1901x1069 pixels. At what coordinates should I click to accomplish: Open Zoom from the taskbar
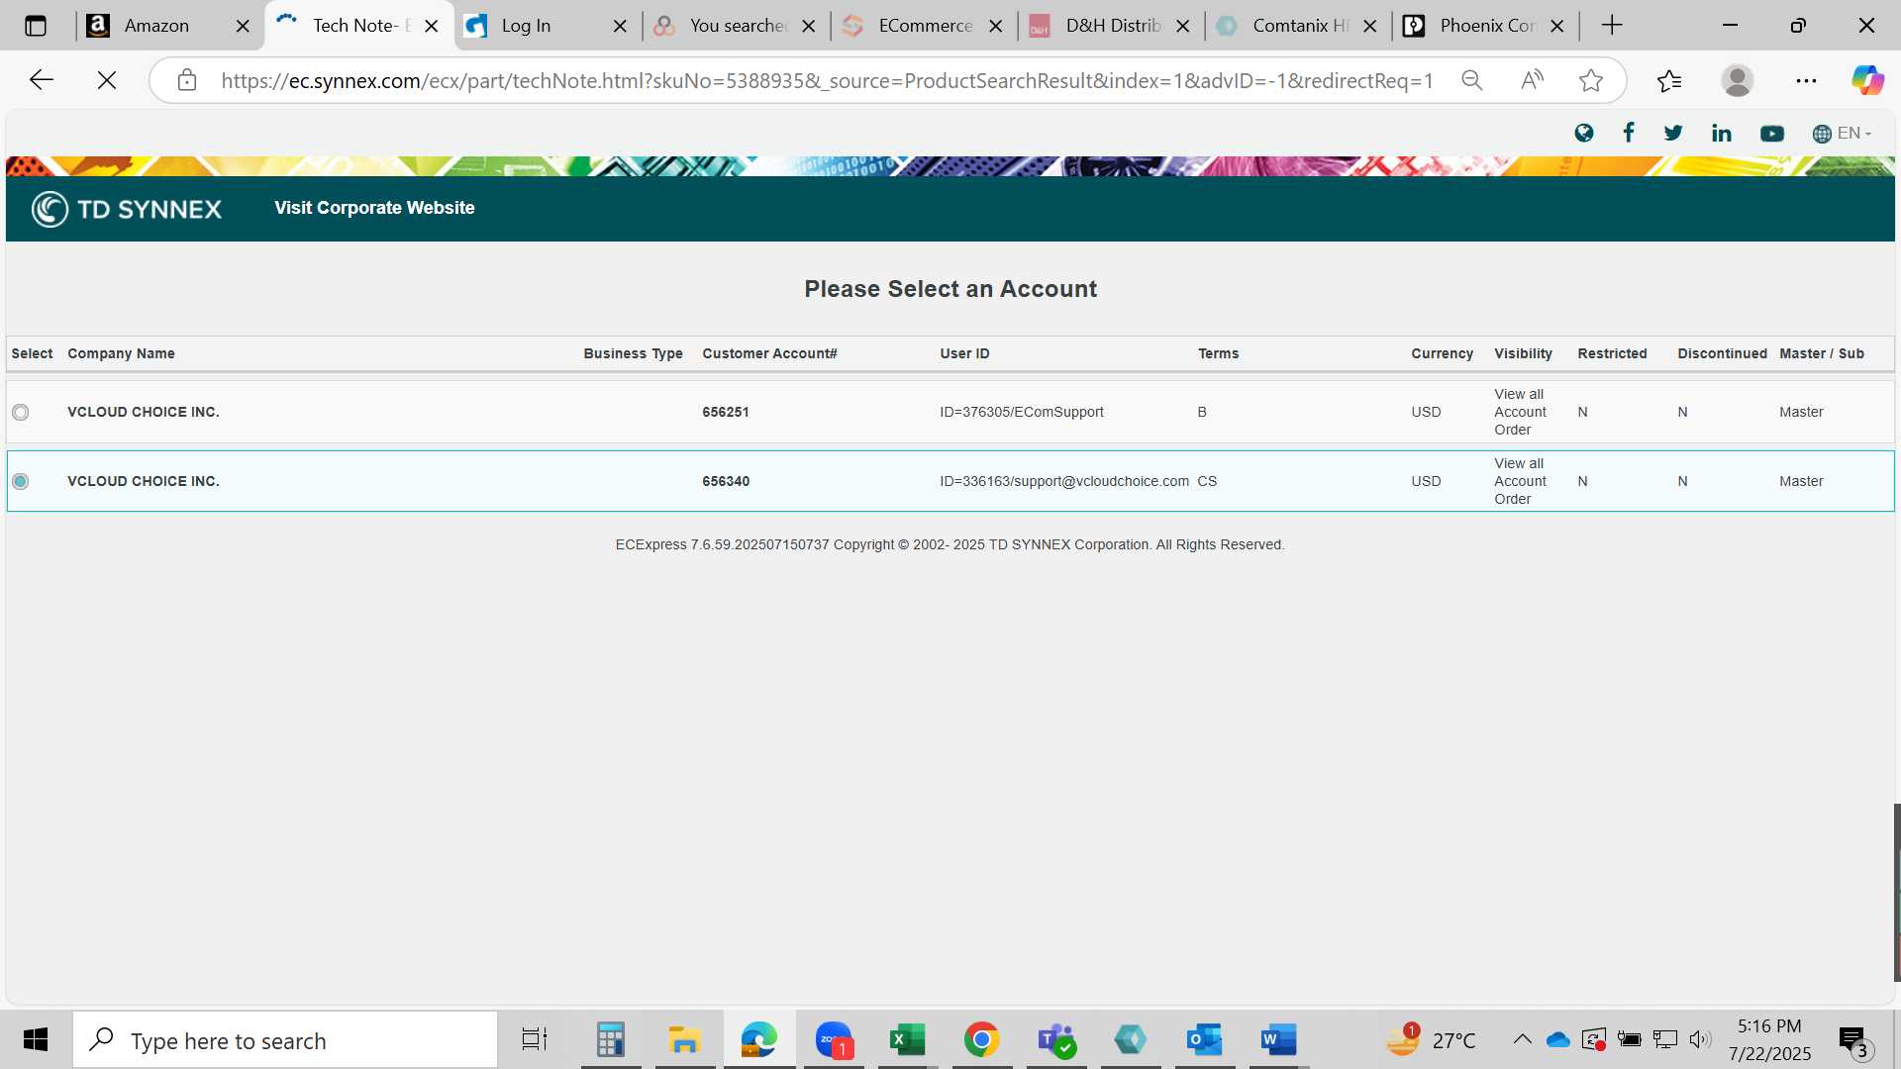[834, 1039]
